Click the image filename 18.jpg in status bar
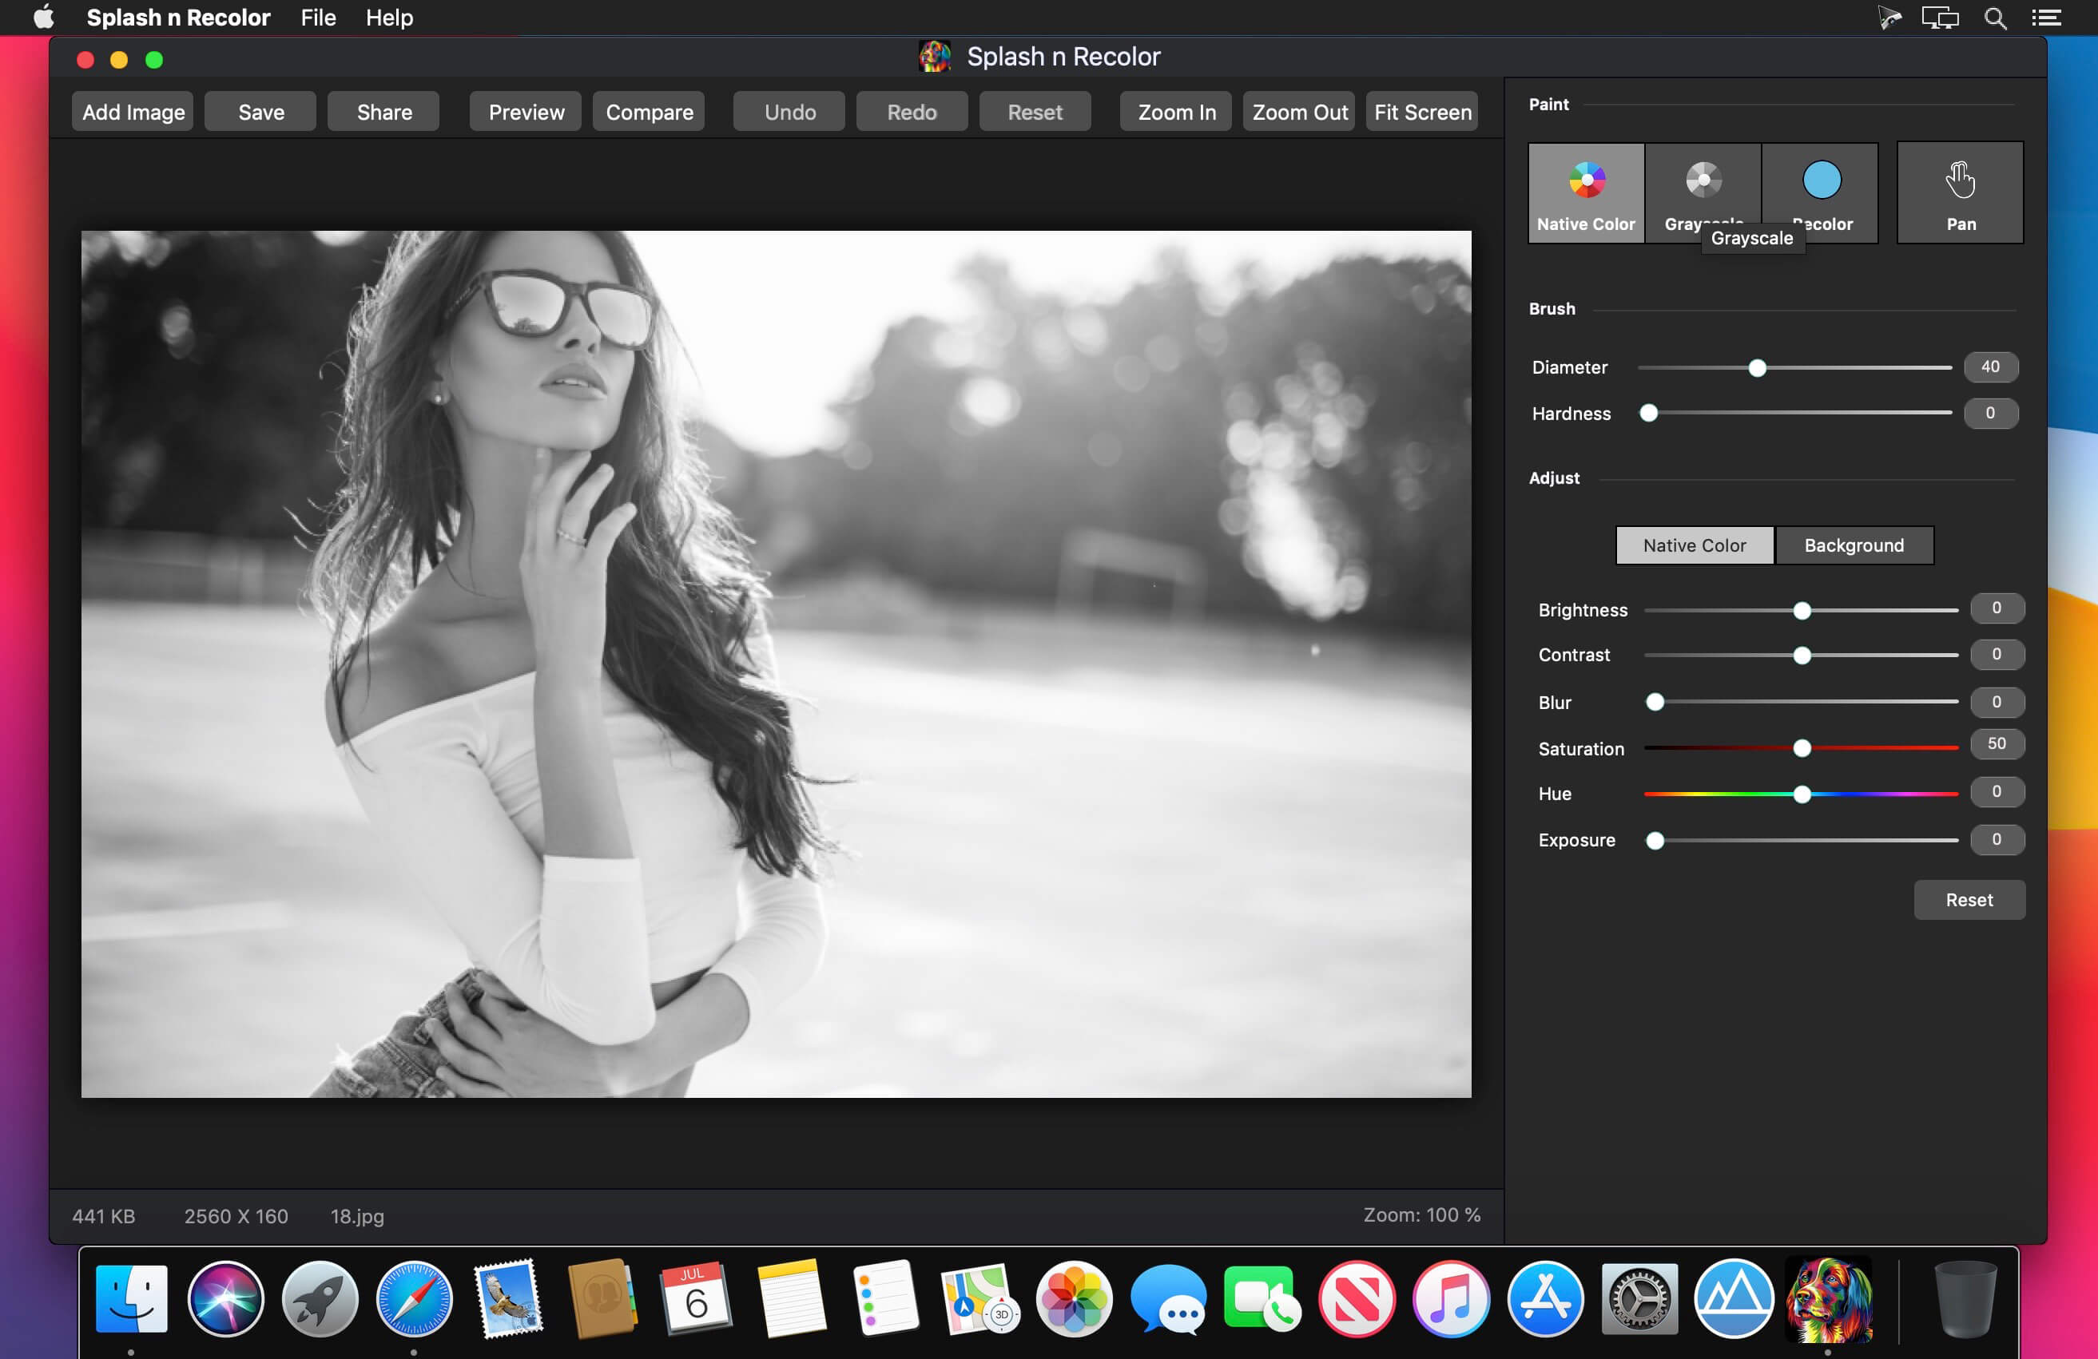 [358, 1214]
